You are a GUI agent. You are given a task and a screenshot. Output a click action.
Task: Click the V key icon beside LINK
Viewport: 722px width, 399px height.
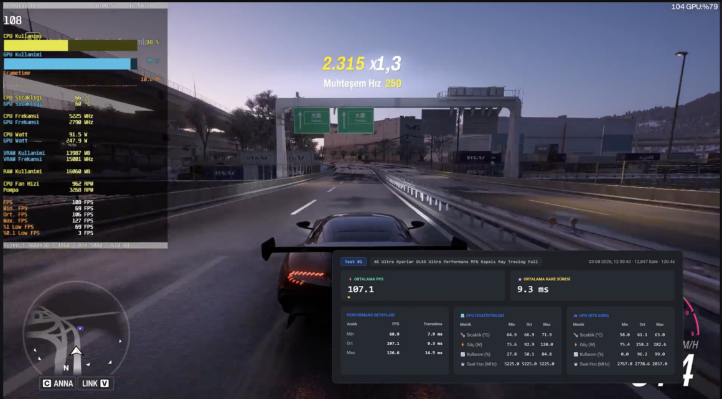point(105,383)
